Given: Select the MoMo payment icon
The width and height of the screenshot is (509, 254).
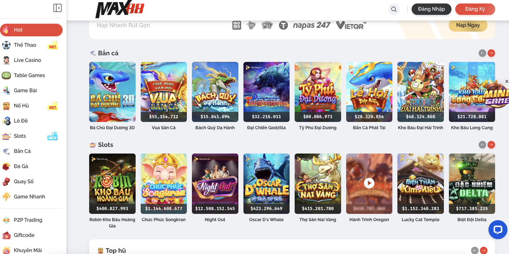Looking at the screenshot, I should coord(237,25).
